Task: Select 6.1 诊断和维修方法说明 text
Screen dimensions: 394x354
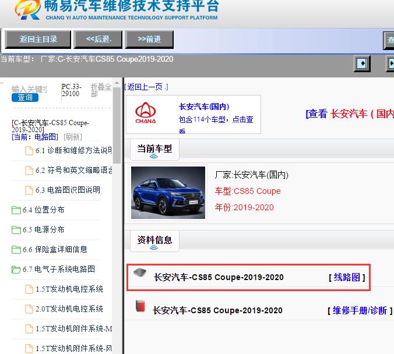Action: (x=73, y=151)
